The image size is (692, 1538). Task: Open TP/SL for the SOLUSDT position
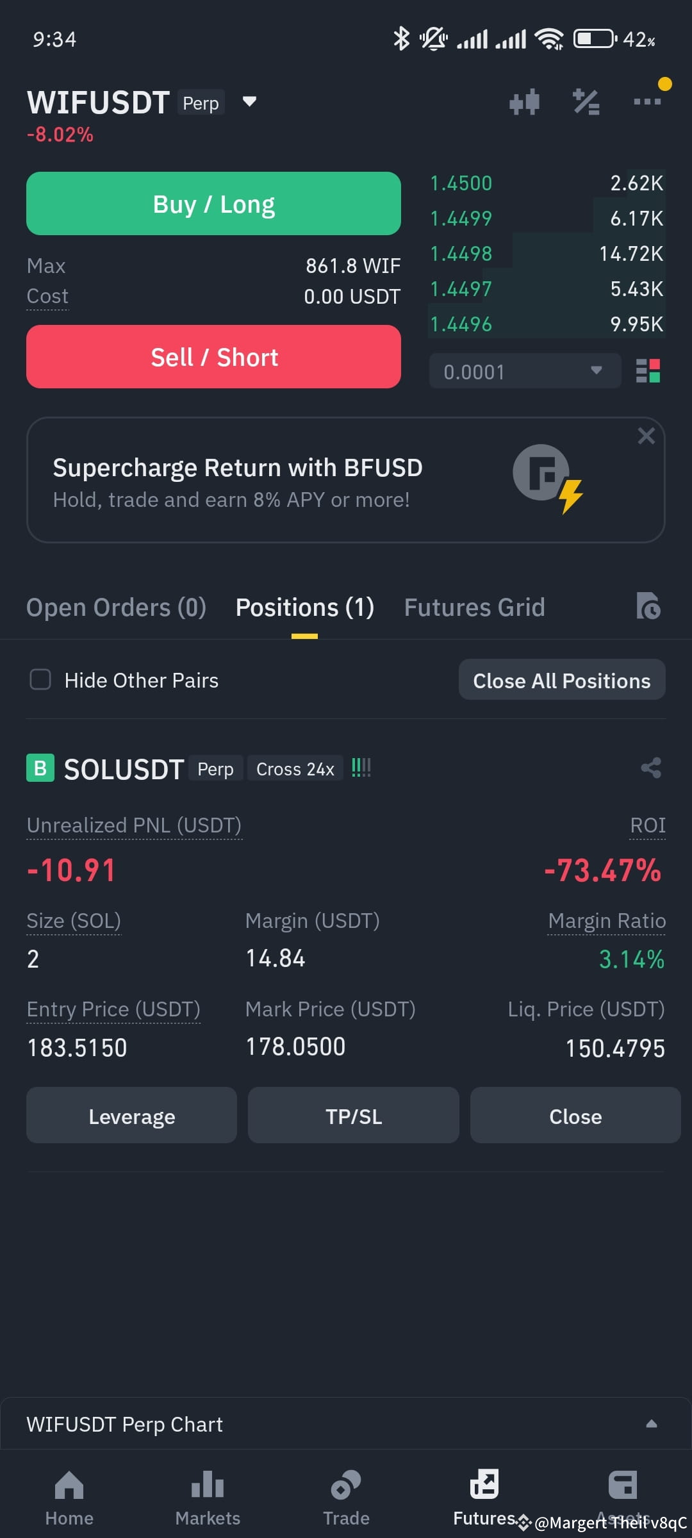click(x=353, y=1116)
